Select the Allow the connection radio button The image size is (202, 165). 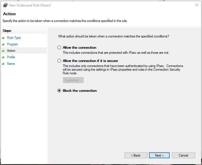(x=59, y=47)
